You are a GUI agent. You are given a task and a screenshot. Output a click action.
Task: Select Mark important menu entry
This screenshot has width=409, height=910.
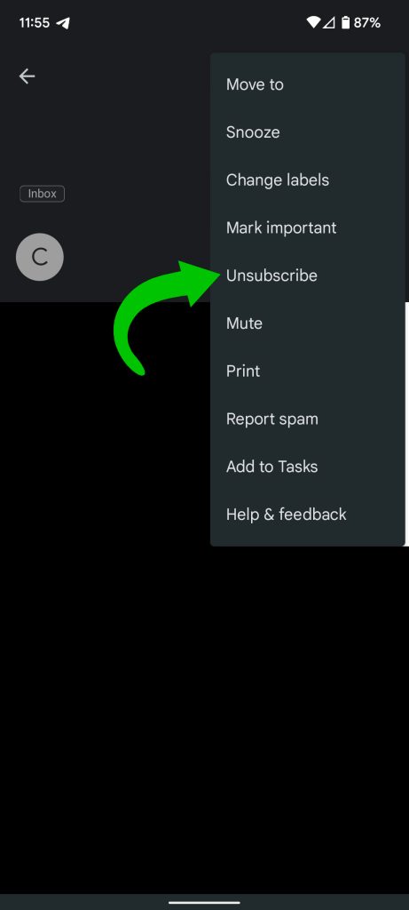click(x=308, y=227)
